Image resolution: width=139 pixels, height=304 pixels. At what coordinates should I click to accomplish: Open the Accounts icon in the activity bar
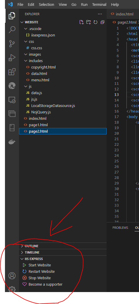pos(12,275)
